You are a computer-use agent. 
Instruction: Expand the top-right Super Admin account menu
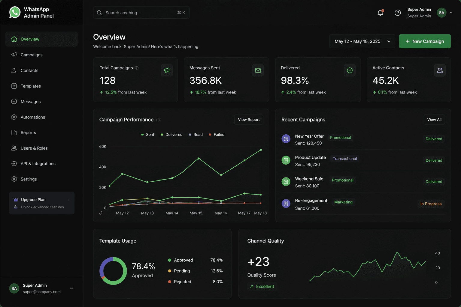point(451,13)
